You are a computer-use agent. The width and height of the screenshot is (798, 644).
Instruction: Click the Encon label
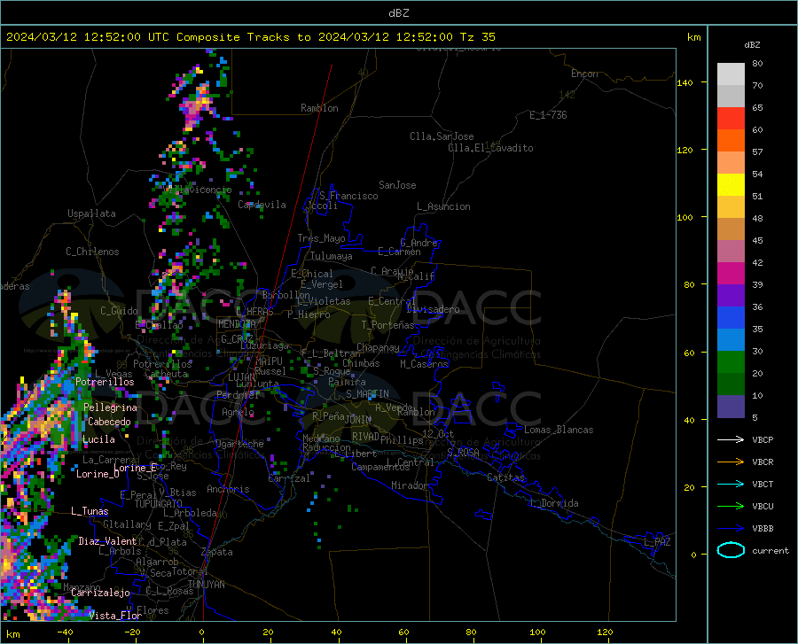point(584,74)
